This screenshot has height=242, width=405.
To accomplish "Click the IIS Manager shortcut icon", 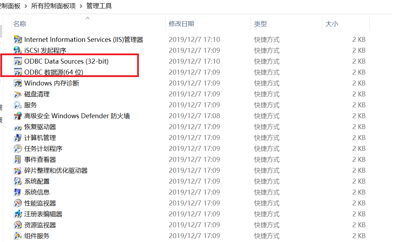I will (18, 39).
